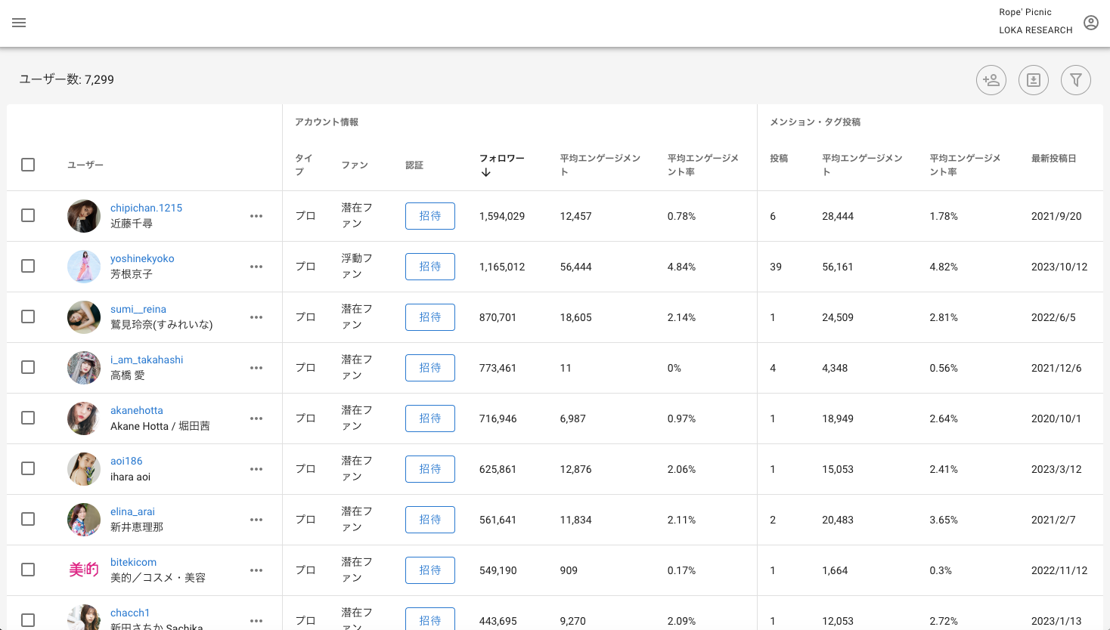Image resolution: width=1110 pixels, height=630 pixels.
Task: Open the hamburger navigation menu
Action: (x=19, y=23)
